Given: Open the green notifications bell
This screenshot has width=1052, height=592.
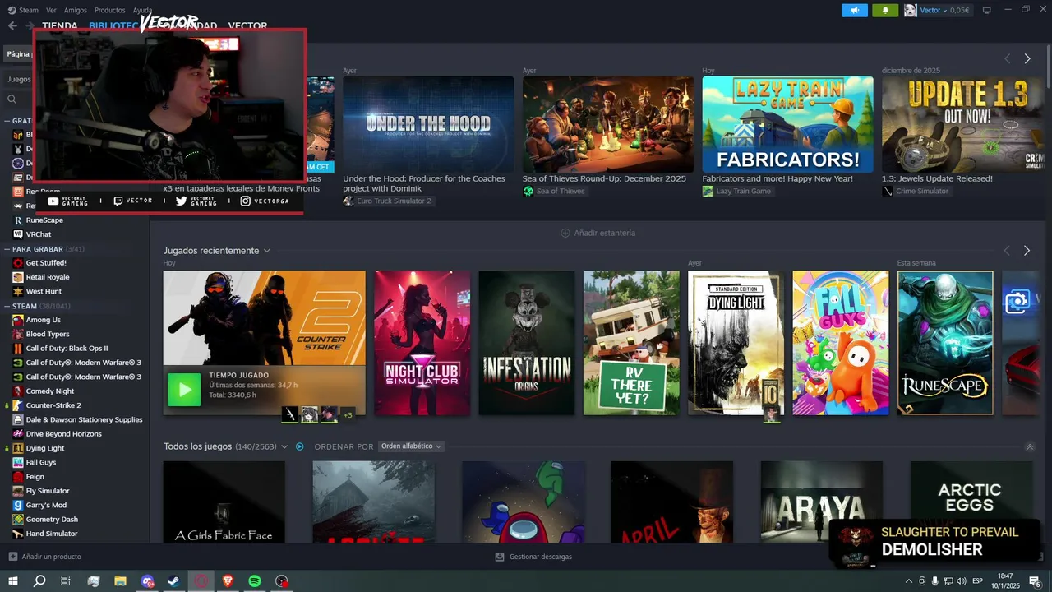Looking at the screenshot, I should 885,11.
